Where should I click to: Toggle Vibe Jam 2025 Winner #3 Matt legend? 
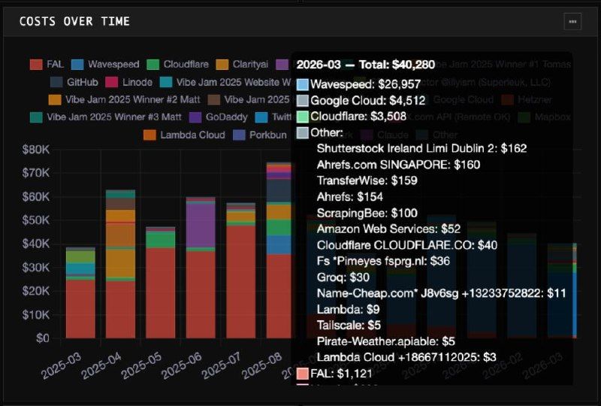[106, 117]
